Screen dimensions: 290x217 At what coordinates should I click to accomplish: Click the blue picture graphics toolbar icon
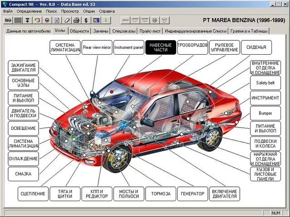[96, 20]
